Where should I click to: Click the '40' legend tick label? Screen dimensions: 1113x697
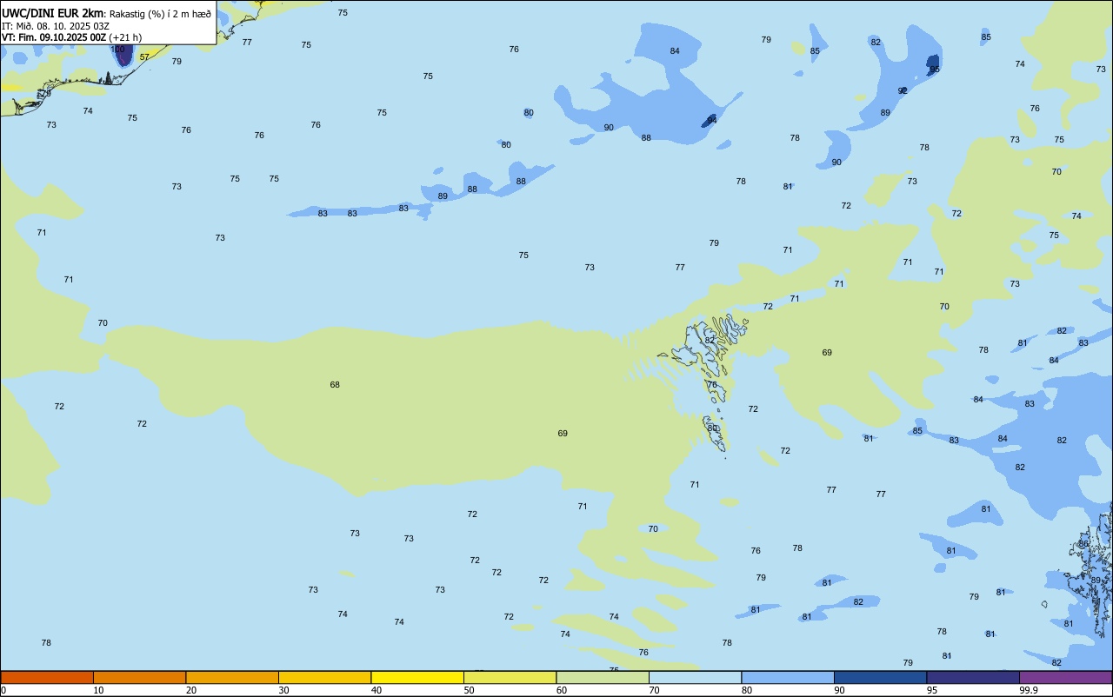pos(377,690)
